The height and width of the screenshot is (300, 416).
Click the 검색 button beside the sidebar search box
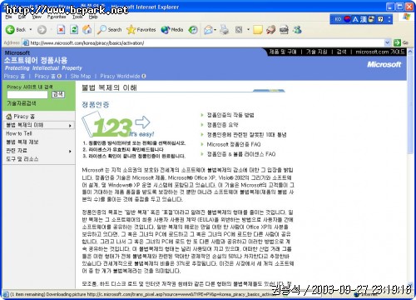[x=58, y=94]
